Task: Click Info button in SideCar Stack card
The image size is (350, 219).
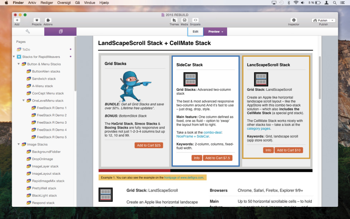Action: [197, 158]
